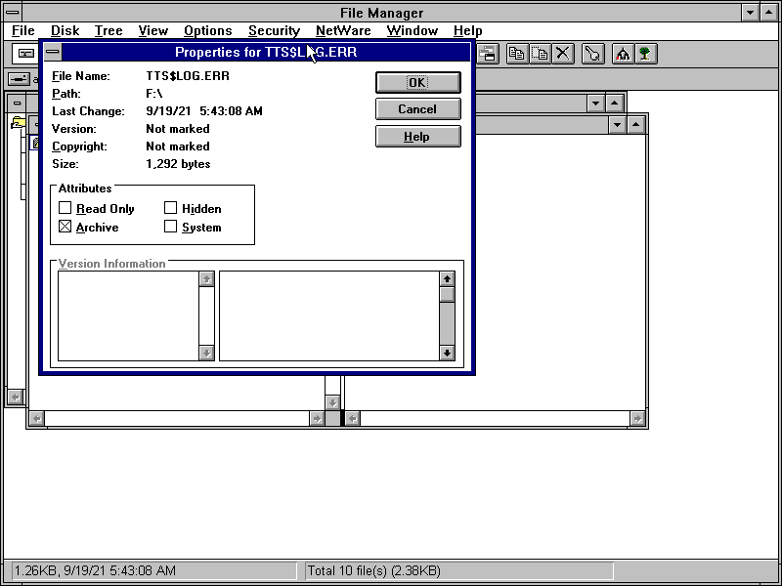The image size is (782, 586).
Task: Click the Copyright value Not marked
Action: [x=178, y=146]
